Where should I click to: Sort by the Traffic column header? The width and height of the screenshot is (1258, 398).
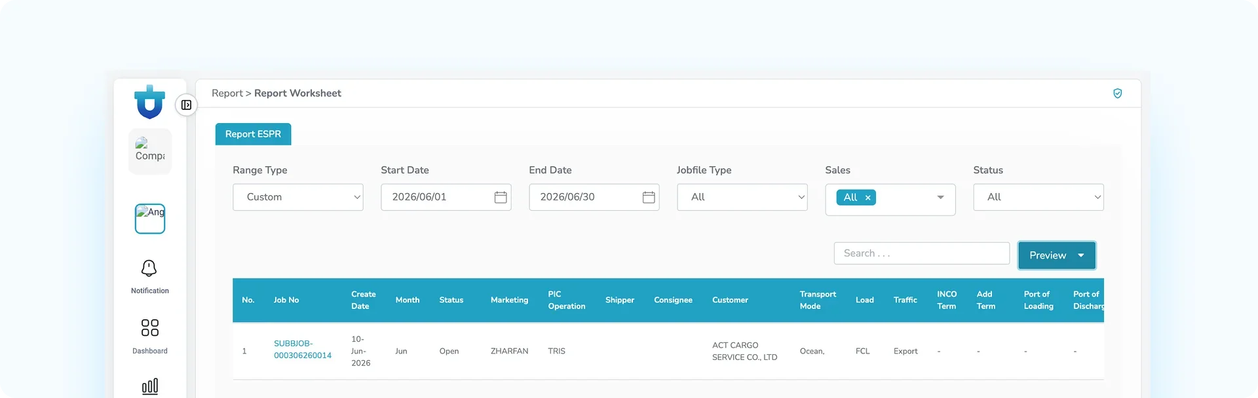point(905,300)
